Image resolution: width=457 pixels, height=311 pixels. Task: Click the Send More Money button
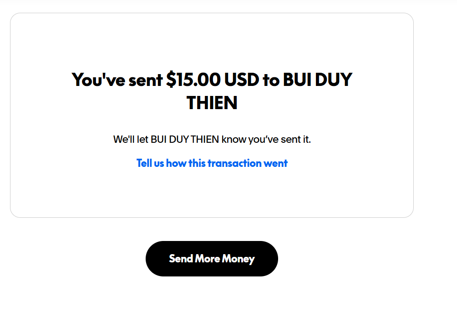[x=212, y=259]
